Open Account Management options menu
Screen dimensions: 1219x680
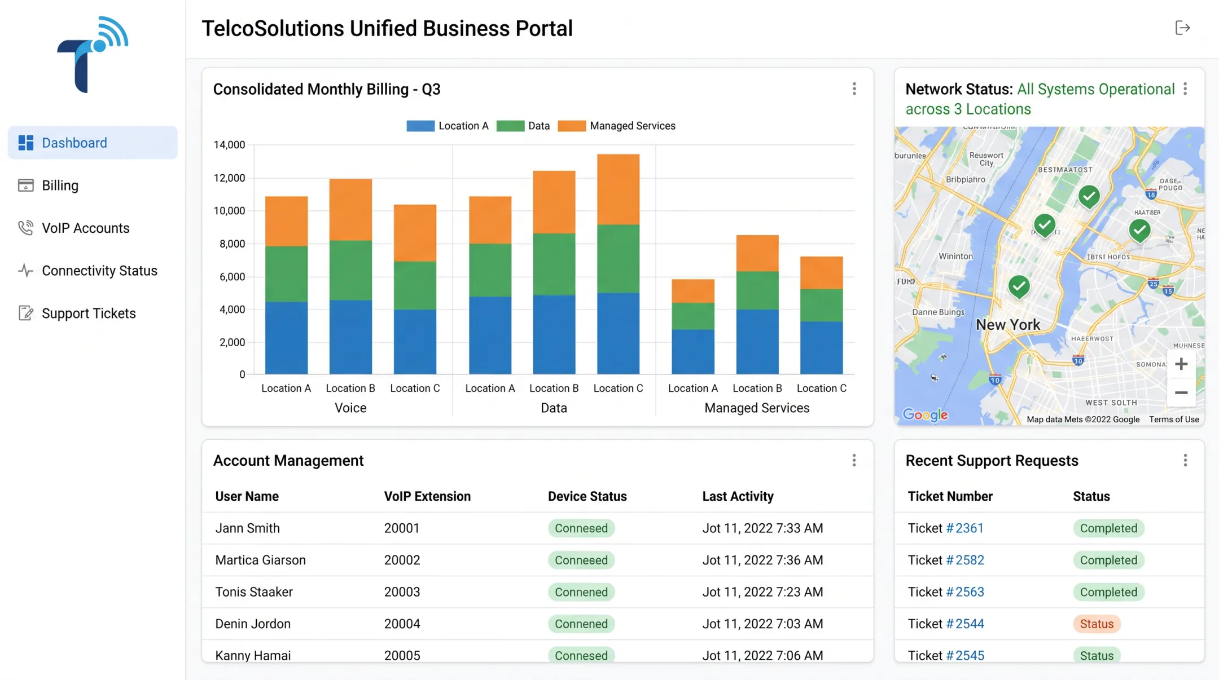tap(854, 461)
